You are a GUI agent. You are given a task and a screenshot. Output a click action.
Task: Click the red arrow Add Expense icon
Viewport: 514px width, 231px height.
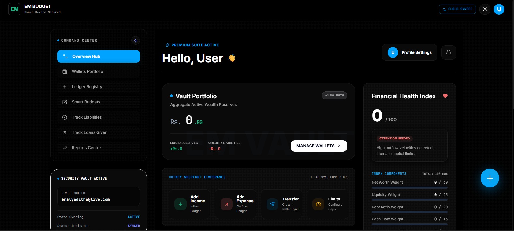pos(226,204)
